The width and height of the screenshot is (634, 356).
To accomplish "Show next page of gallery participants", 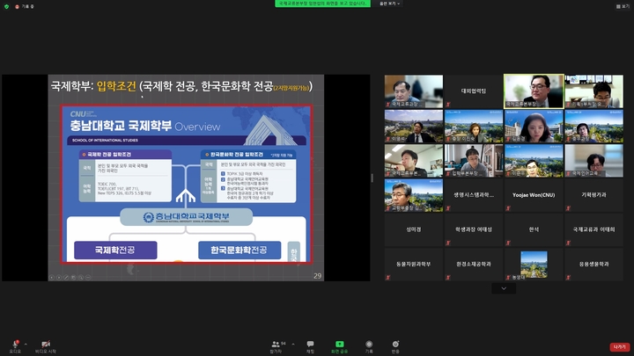I will (x=504, y=288).
